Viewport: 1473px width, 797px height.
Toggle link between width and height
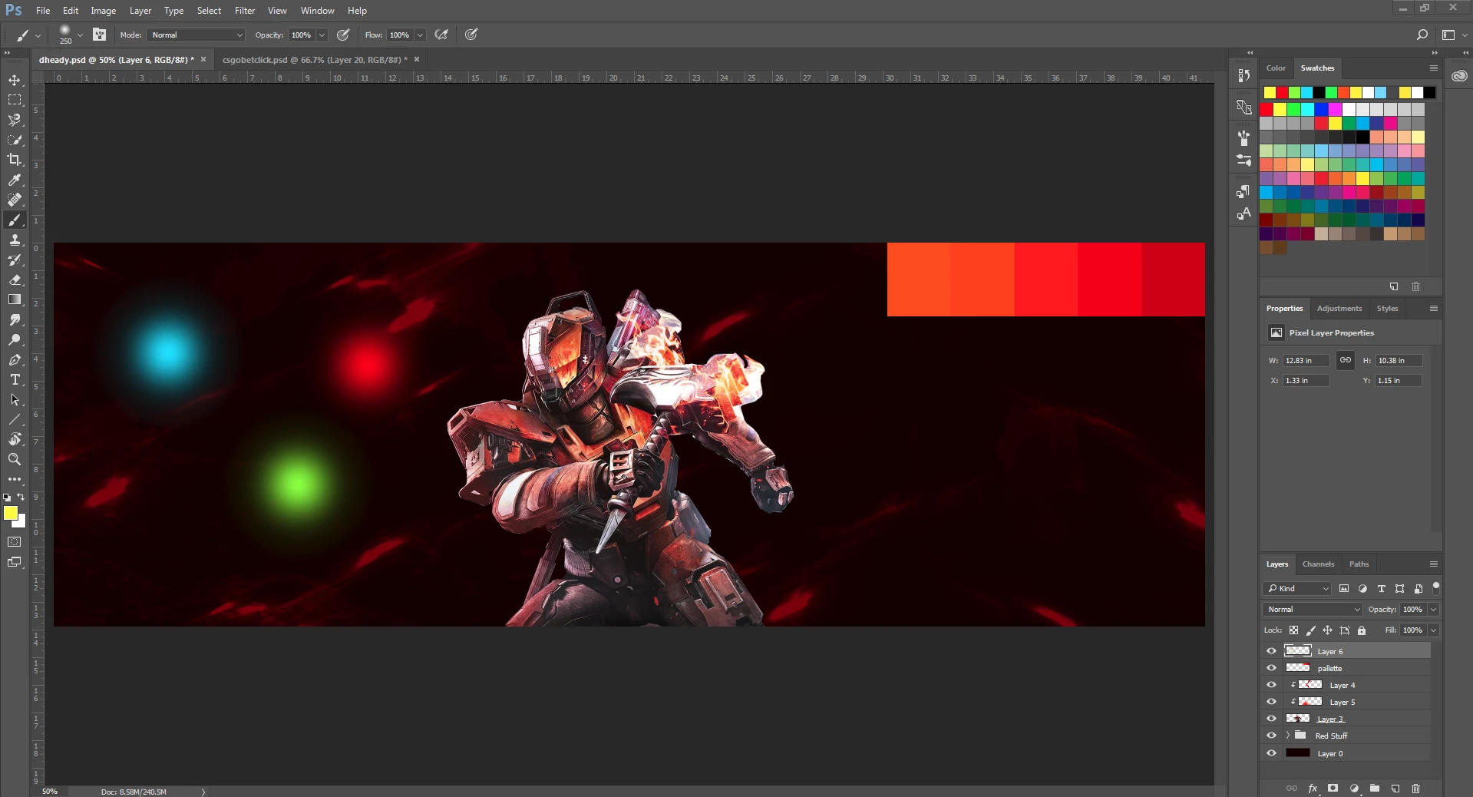[1346, 360]
